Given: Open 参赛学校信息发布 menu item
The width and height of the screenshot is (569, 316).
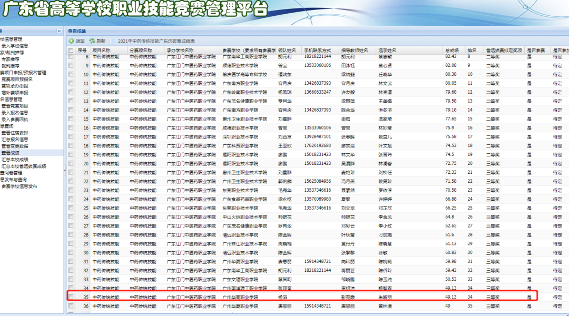Looking at the screenshot, I should tap(19, 186).
